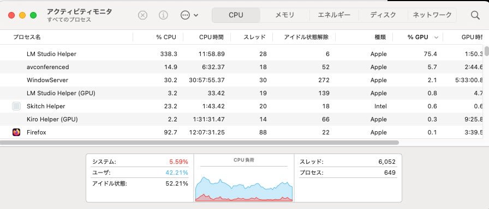Click the vertical scrollbar thumb
This screenshot has width=489, height=209.
pyautogui.click(x=486, y=51)
